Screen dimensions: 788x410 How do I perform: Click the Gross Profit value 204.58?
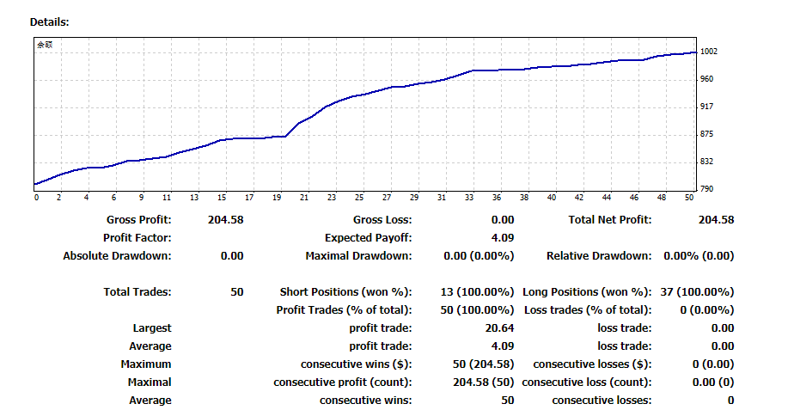coord(226,219)
